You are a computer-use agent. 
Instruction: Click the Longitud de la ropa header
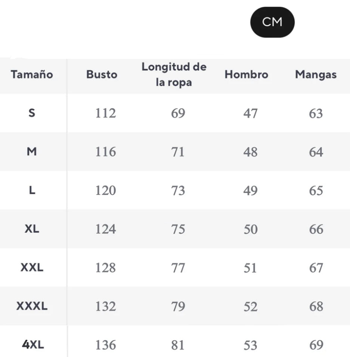(x=174, y=75)
